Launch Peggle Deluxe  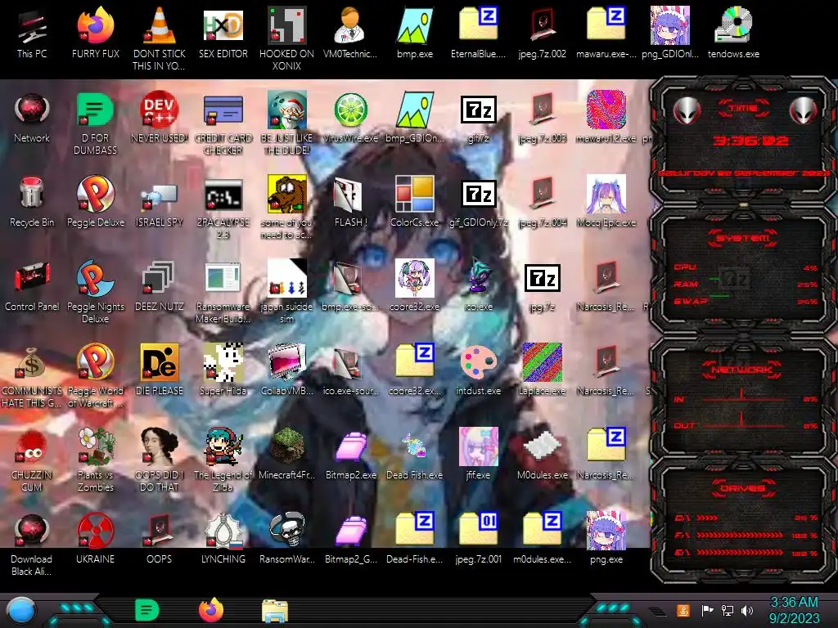point(96,203)
